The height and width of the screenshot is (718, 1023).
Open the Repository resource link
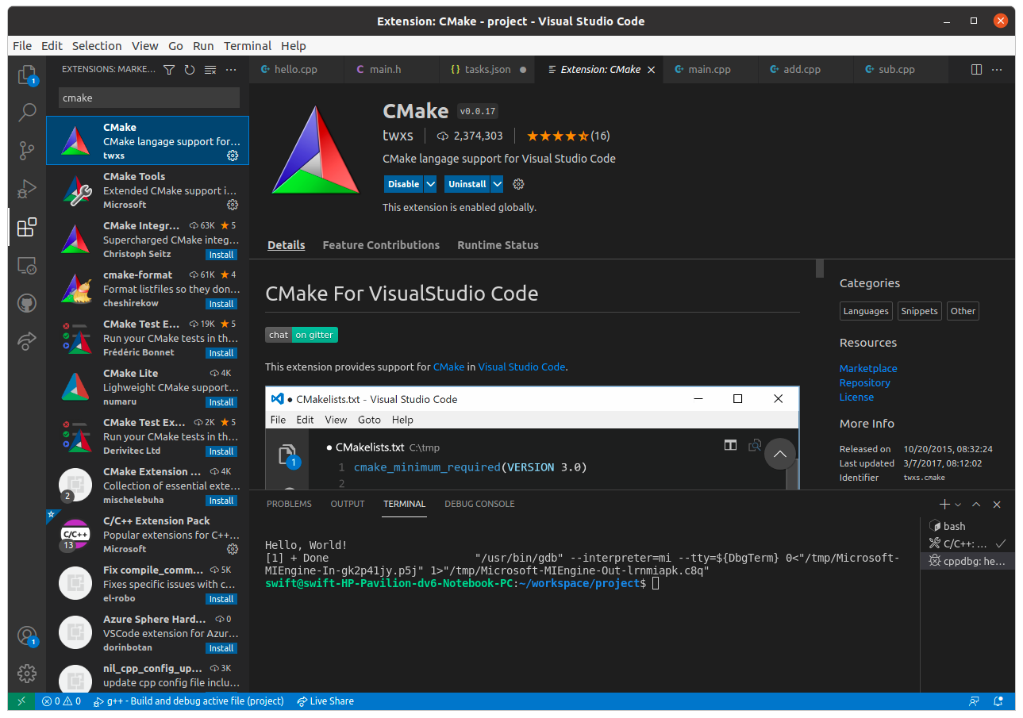(865, 382)
